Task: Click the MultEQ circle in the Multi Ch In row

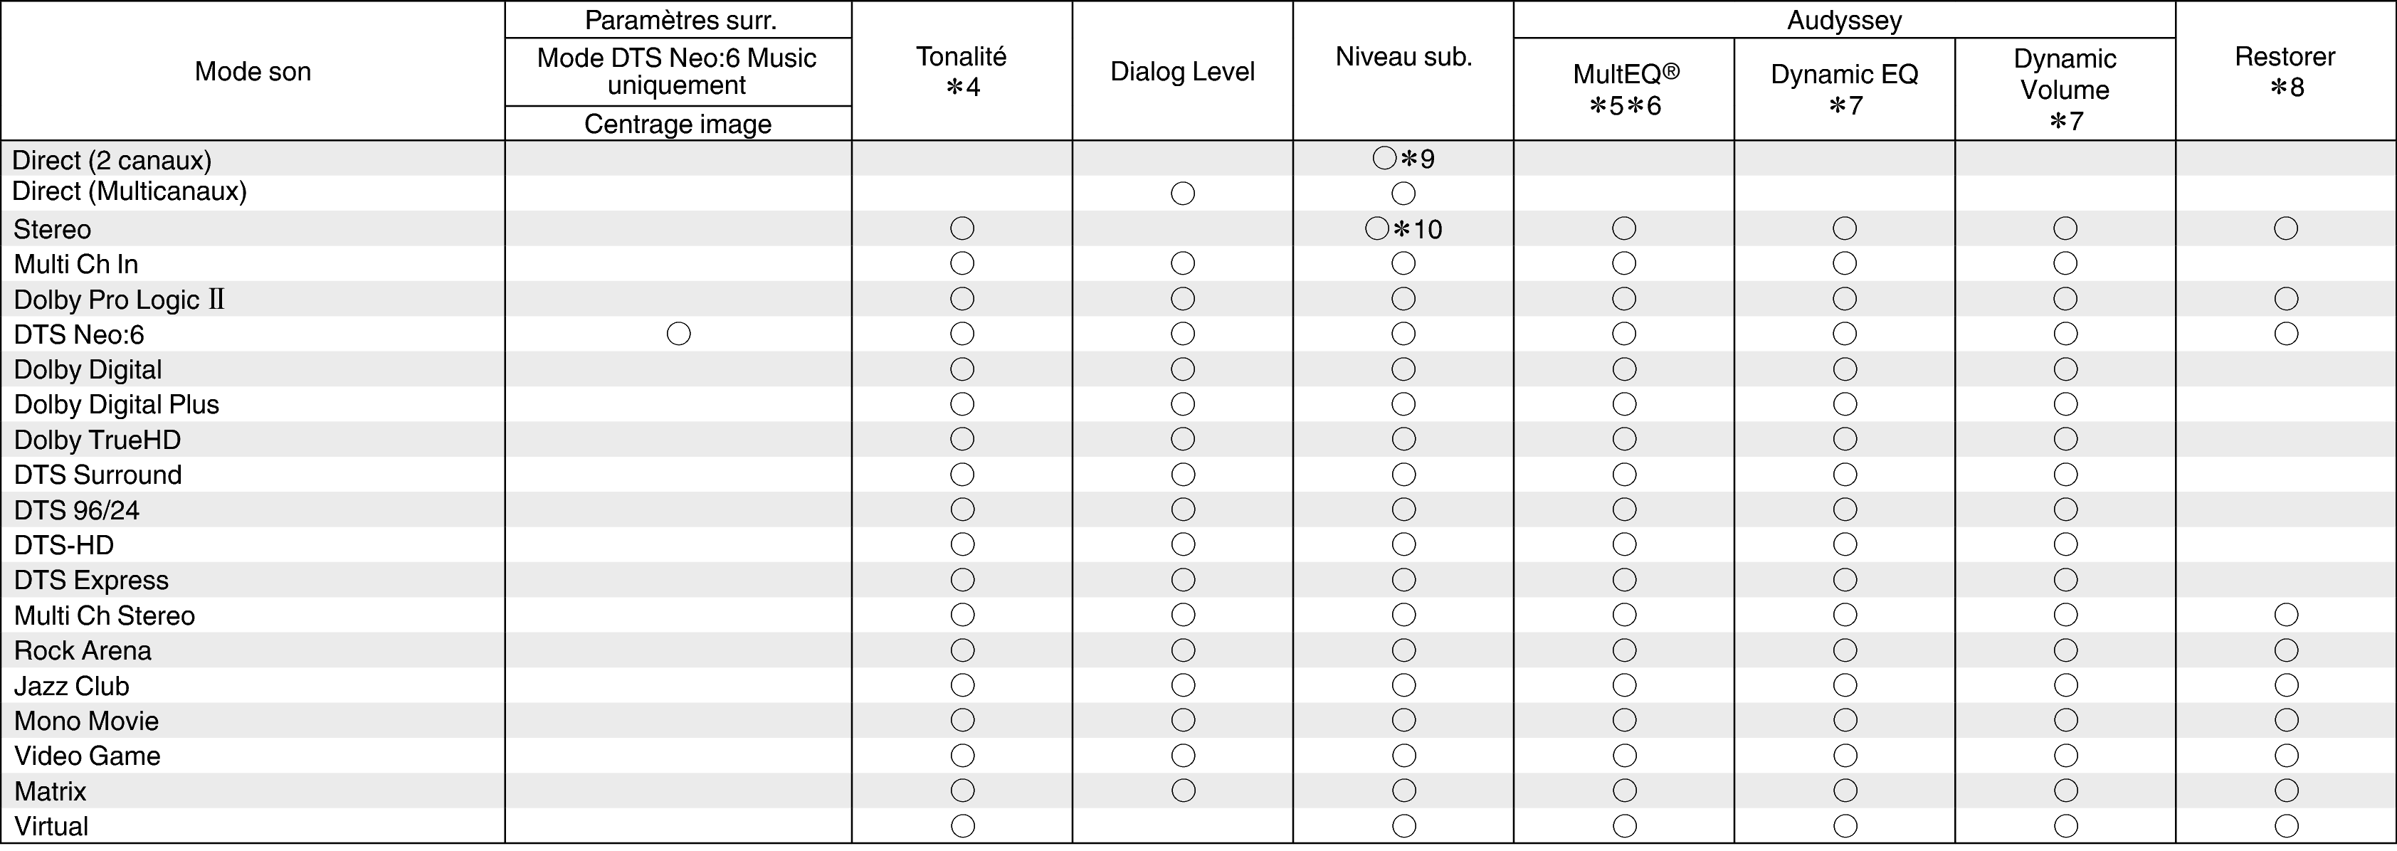Action: click(1624, 264)
